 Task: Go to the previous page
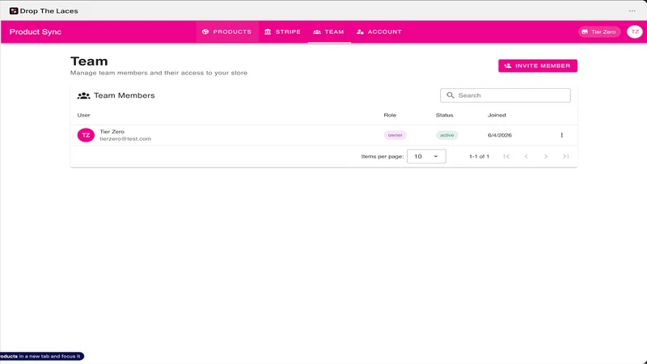tap(526, 156)
